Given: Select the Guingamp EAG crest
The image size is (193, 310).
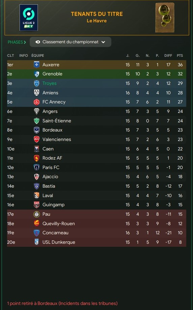Looking at the screenshot, I should [x=36, y=205].
